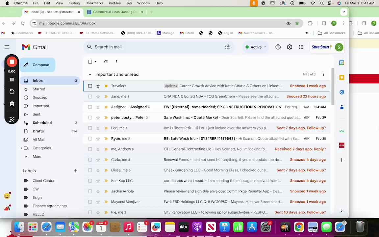This screenshot has height=237, width=379.
Task: Refresh the inbox list
Action: pos(106,62)
